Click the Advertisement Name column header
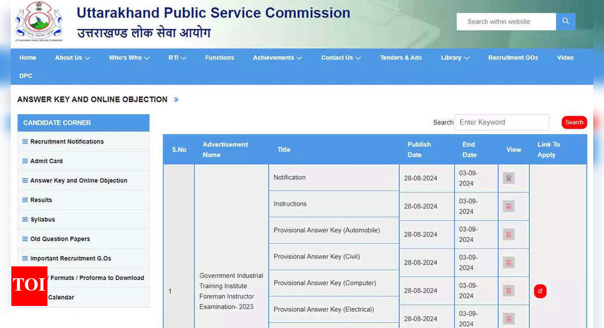 (x=225, y=149)
